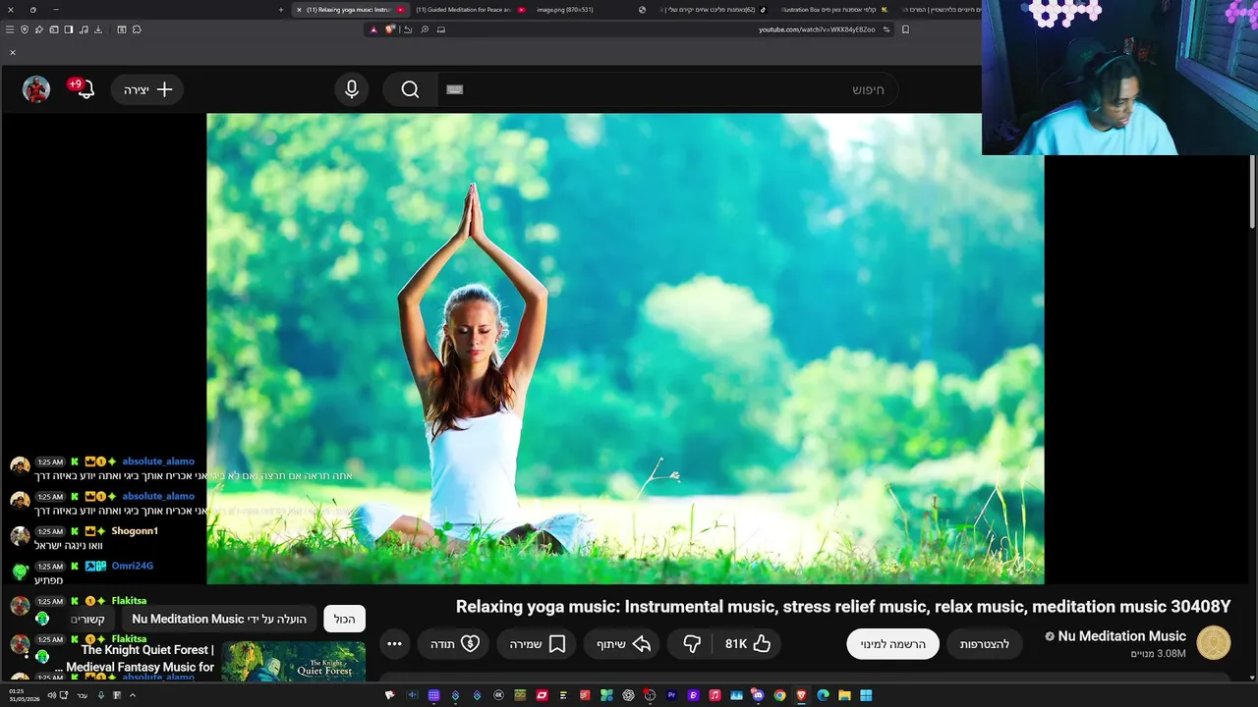The height and width of the screenshot is (707, 1258).
Task: Open the create (יצירה) plus menu
Action: point(147,89)
